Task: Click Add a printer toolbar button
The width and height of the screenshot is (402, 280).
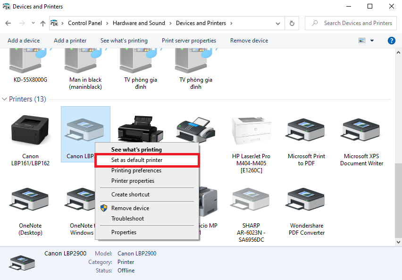Action: (70, 41)
